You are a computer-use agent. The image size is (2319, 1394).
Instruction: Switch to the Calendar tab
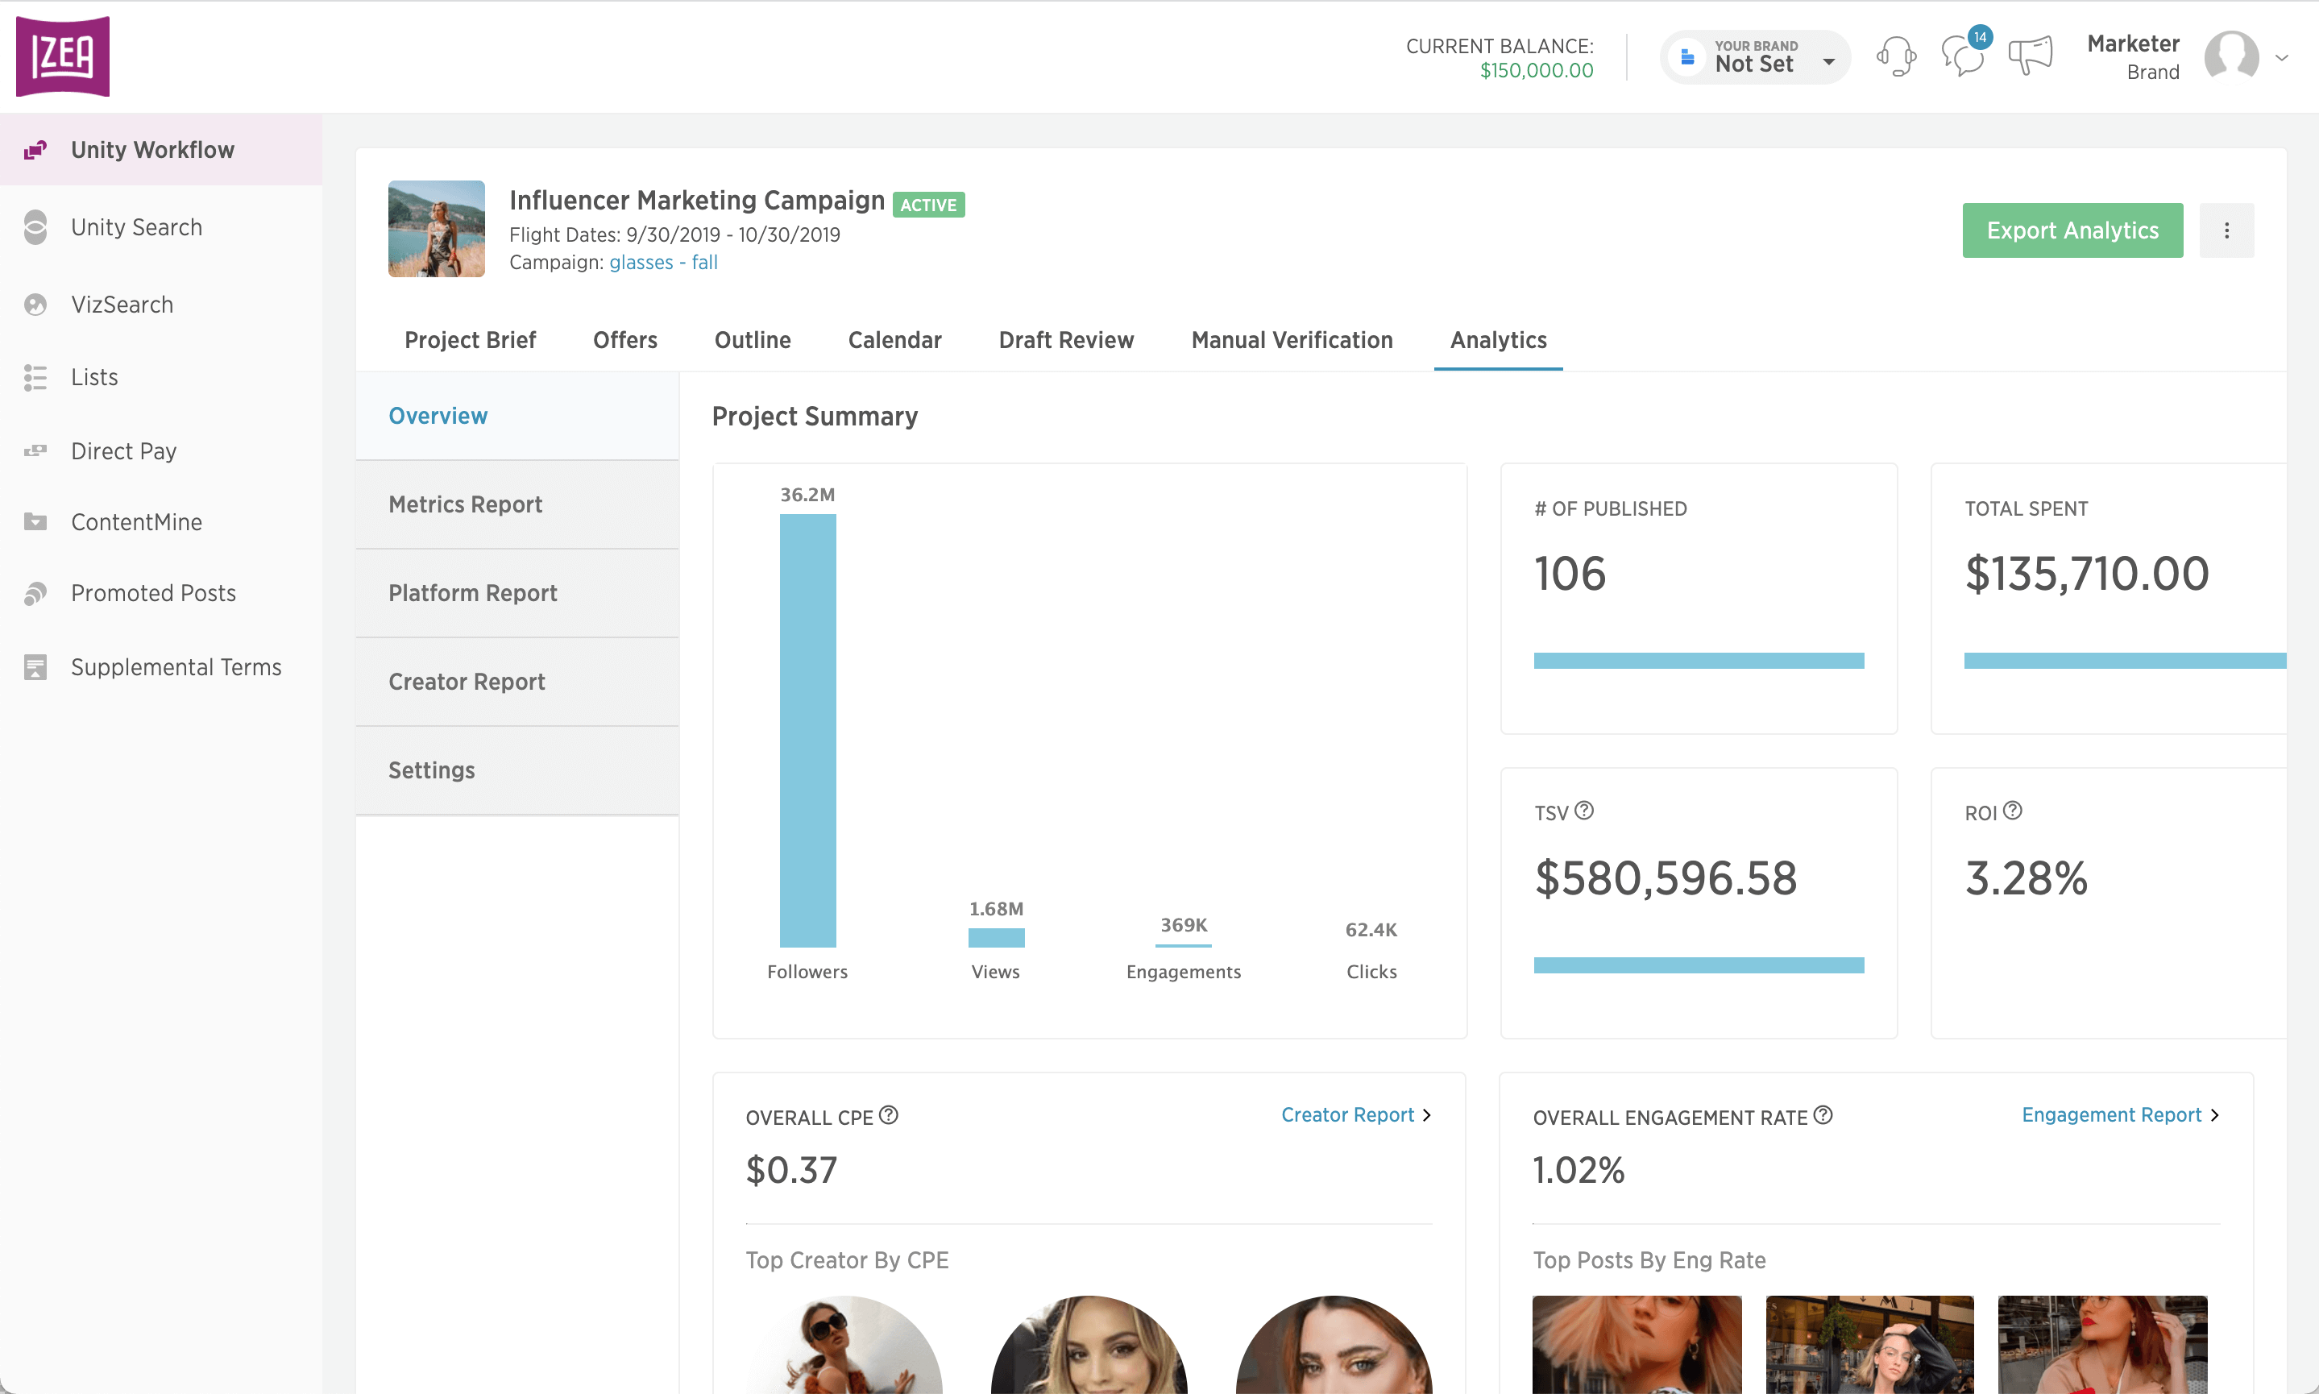pyautogui.click(x=894, y=340)
